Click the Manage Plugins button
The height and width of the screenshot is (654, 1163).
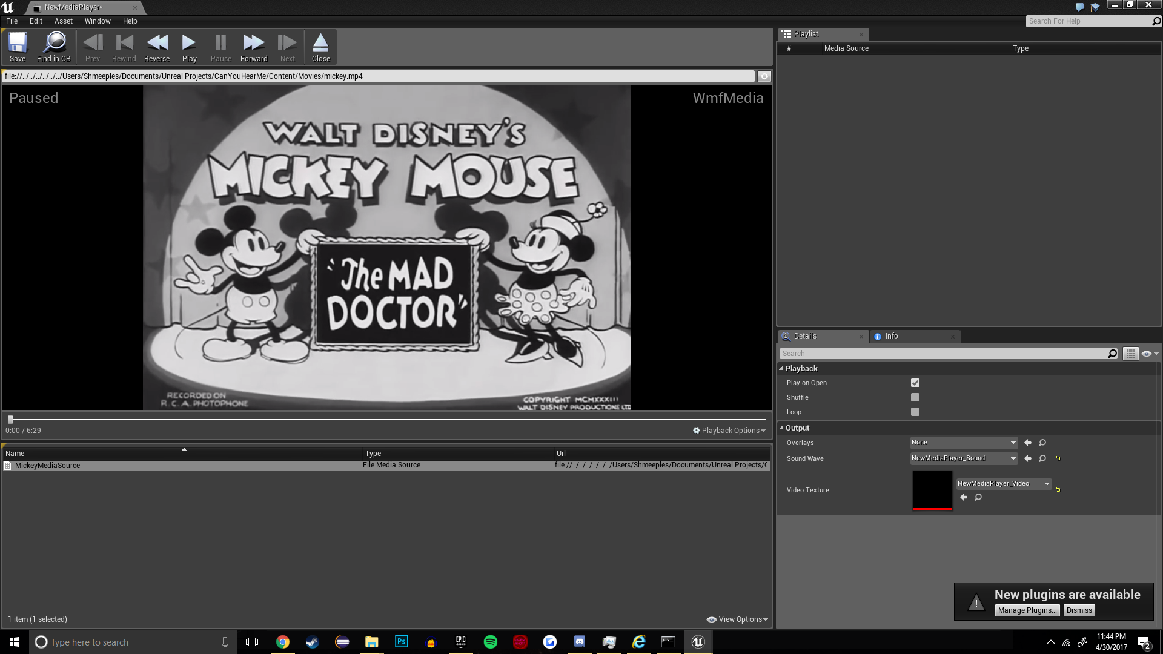tap(1027, 611)
